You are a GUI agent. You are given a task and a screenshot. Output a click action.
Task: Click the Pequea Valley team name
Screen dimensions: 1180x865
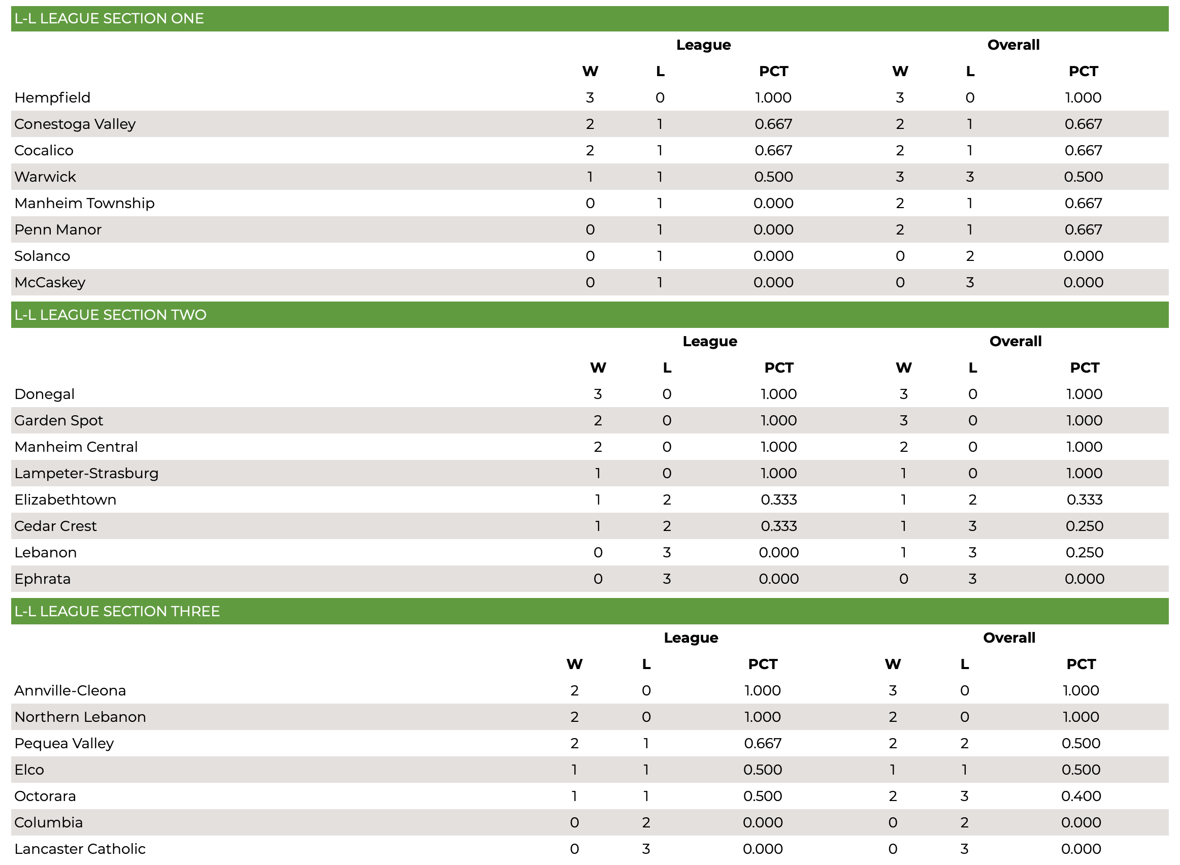[64, 743]
